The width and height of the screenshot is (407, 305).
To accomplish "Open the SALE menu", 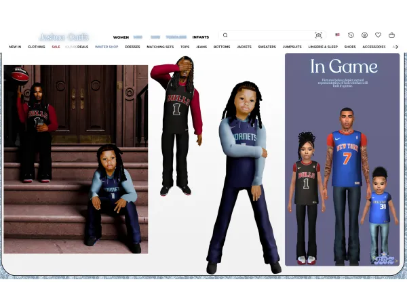I will pyautogui.click(x=56, y=47).
